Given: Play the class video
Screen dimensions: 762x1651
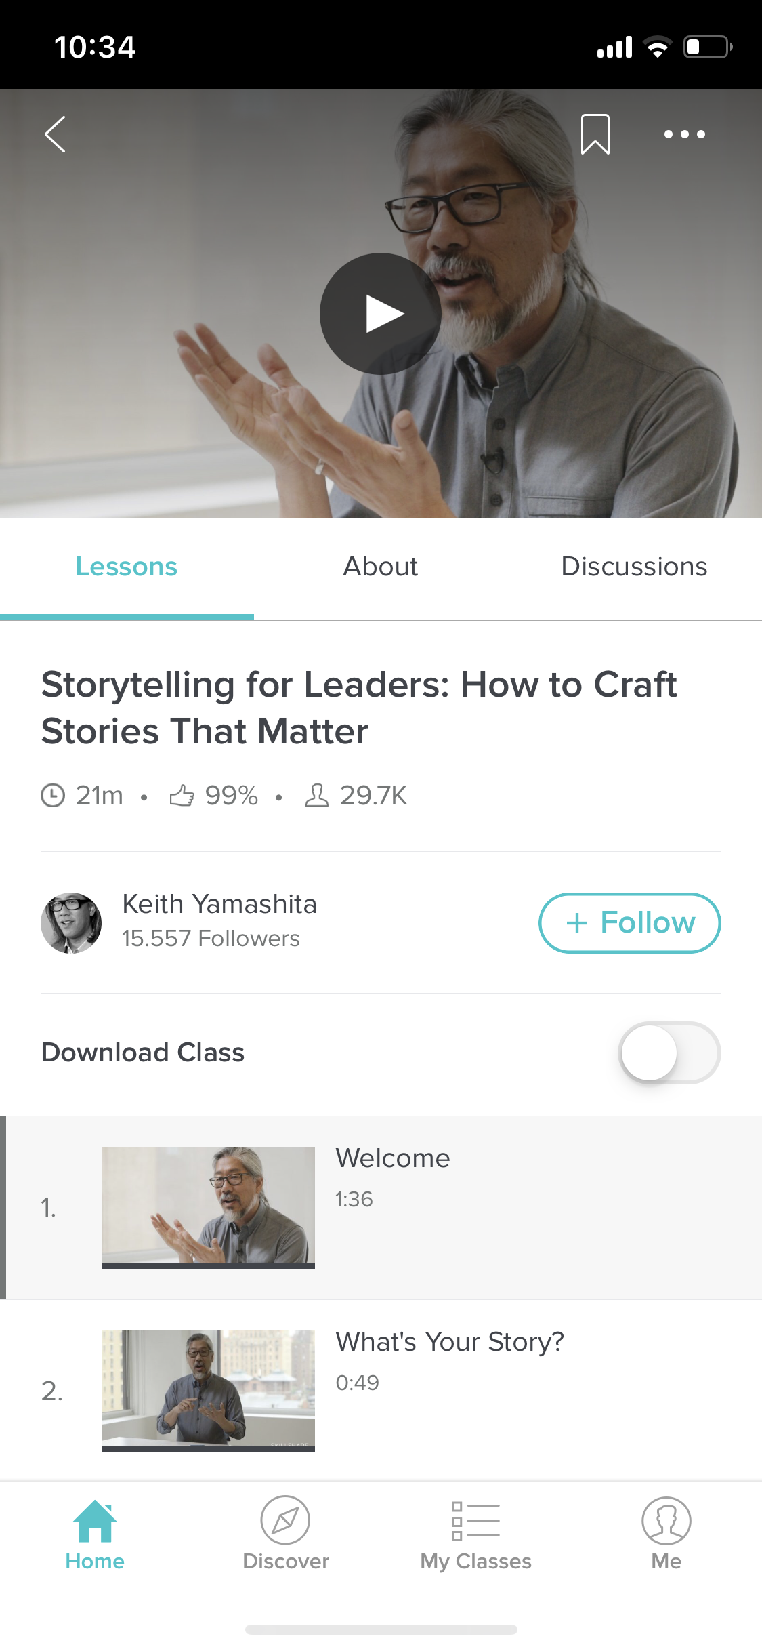Looking at the screenshot, I should coord(381,314).
